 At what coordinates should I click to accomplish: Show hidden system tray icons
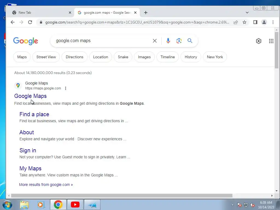pos(232,205)
